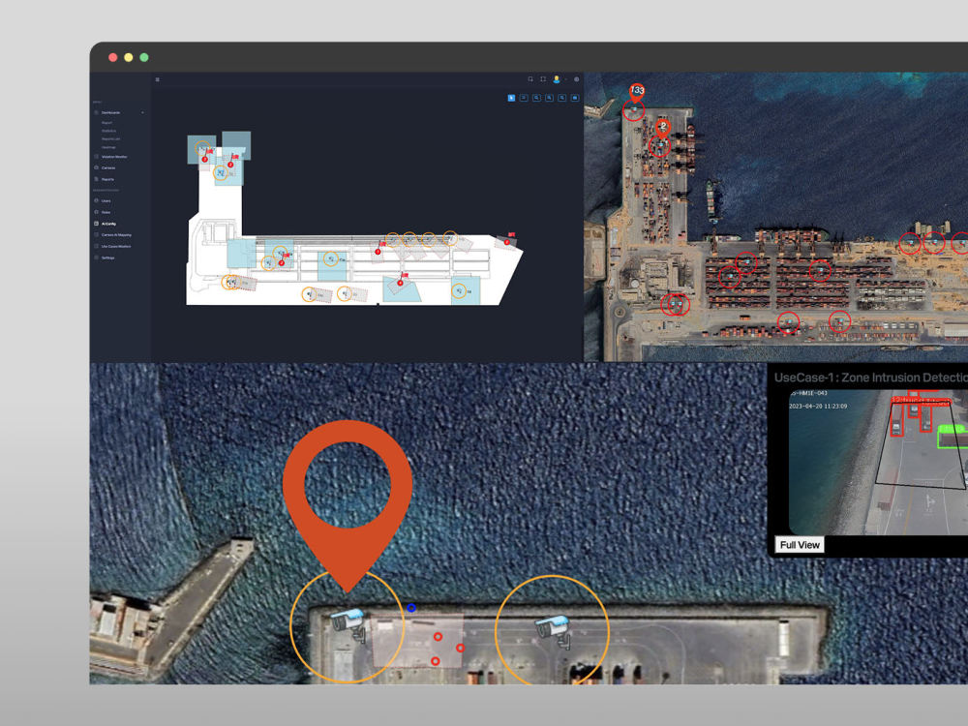Screen dimensions: 968x726
Task: Click the UseCase-1 Zone Intrusion Detection title
Action: tap(871, 378)
